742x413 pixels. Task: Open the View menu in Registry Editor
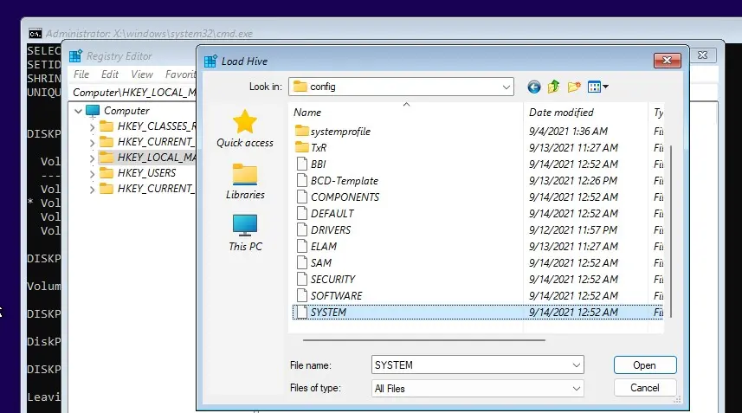(x=142, y=74)
